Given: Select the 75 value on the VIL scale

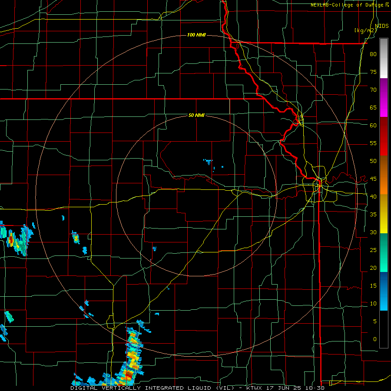Looking at the screenshot, I should click(x=373, y=72).
